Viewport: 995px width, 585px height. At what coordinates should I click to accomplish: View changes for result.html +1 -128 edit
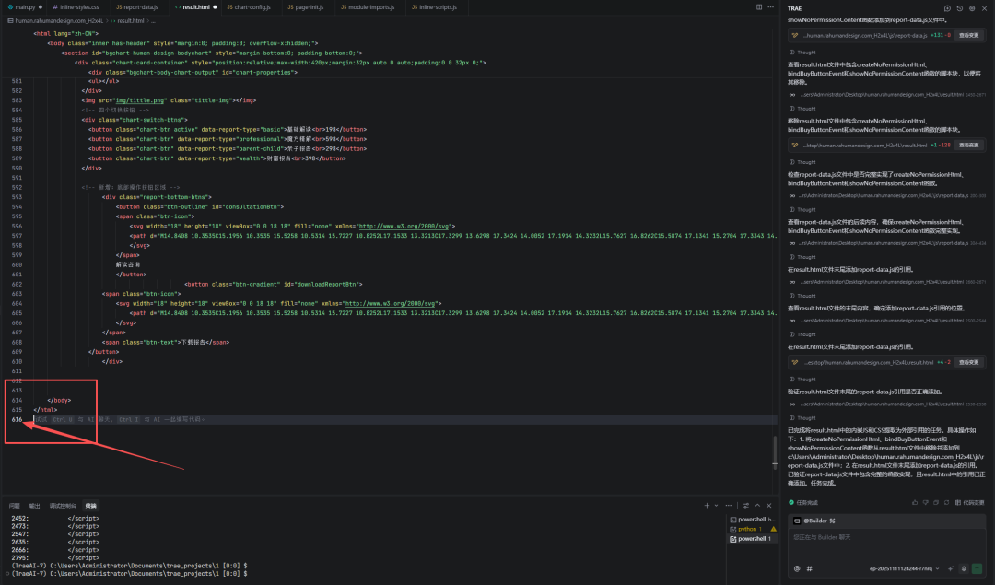point(968,146)
